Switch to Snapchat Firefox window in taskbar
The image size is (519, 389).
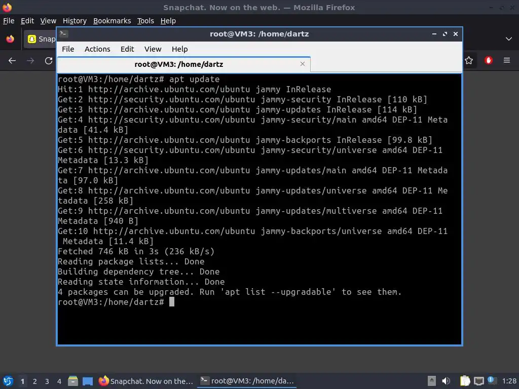(x=146, y=381)
